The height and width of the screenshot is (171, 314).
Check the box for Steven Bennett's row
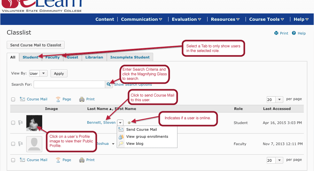tap(13, 123)
